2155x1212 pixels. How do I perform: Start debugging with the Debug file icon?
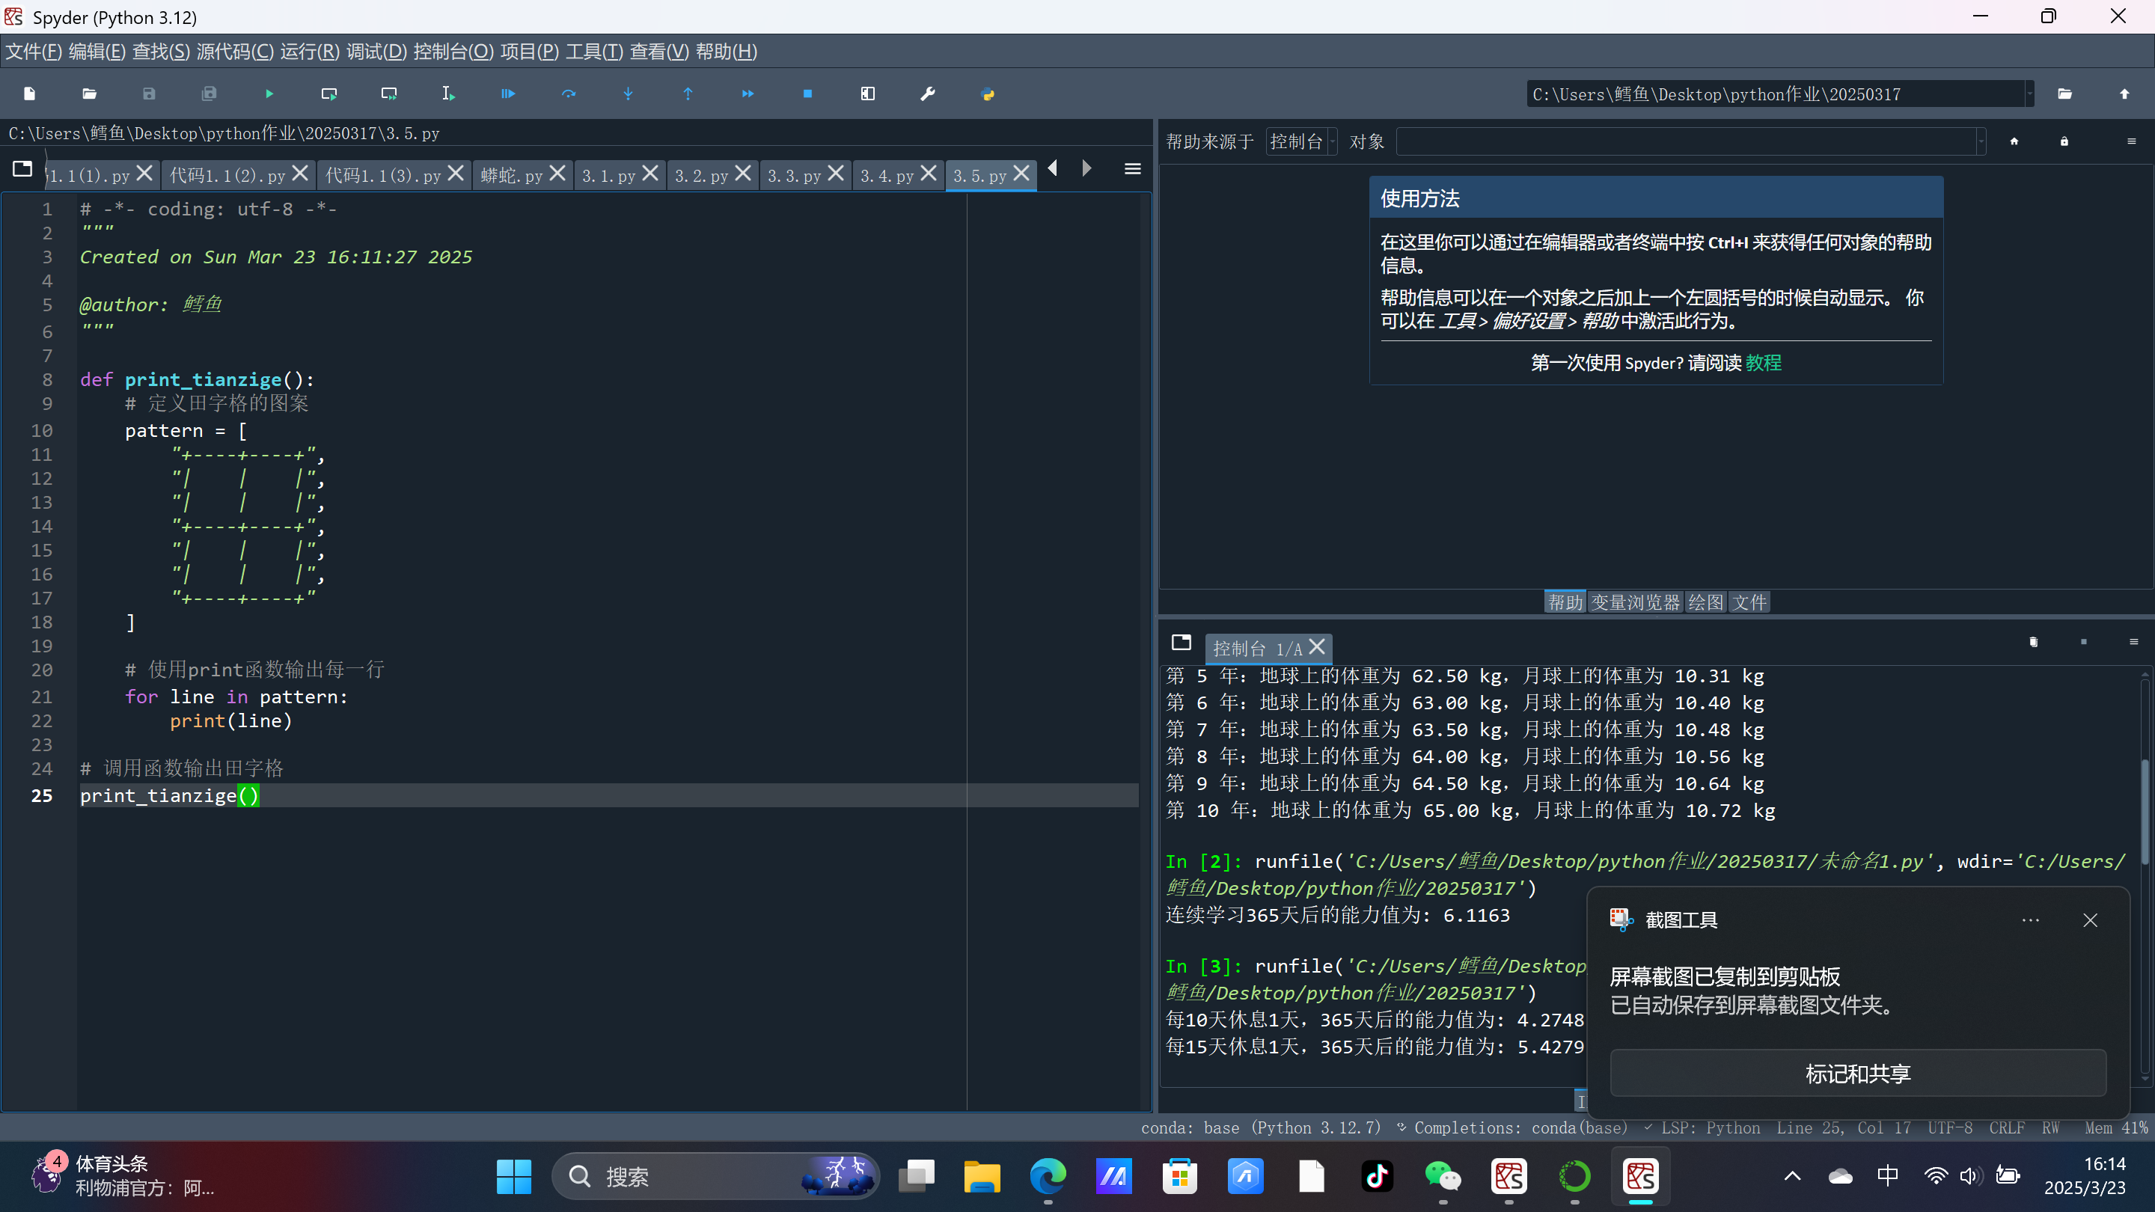(508, 94)
